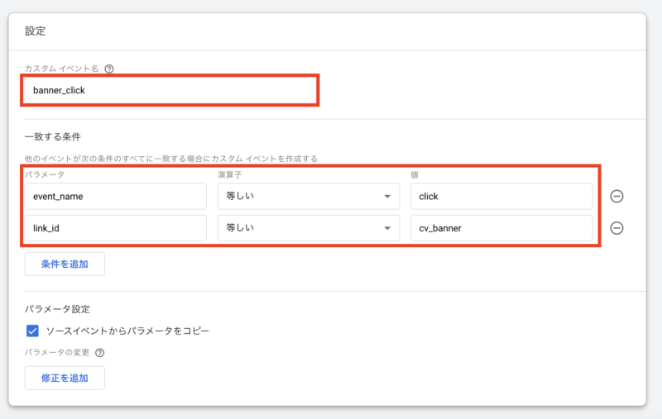Click the help icon beside カスタム イベント名

(109, 69)
